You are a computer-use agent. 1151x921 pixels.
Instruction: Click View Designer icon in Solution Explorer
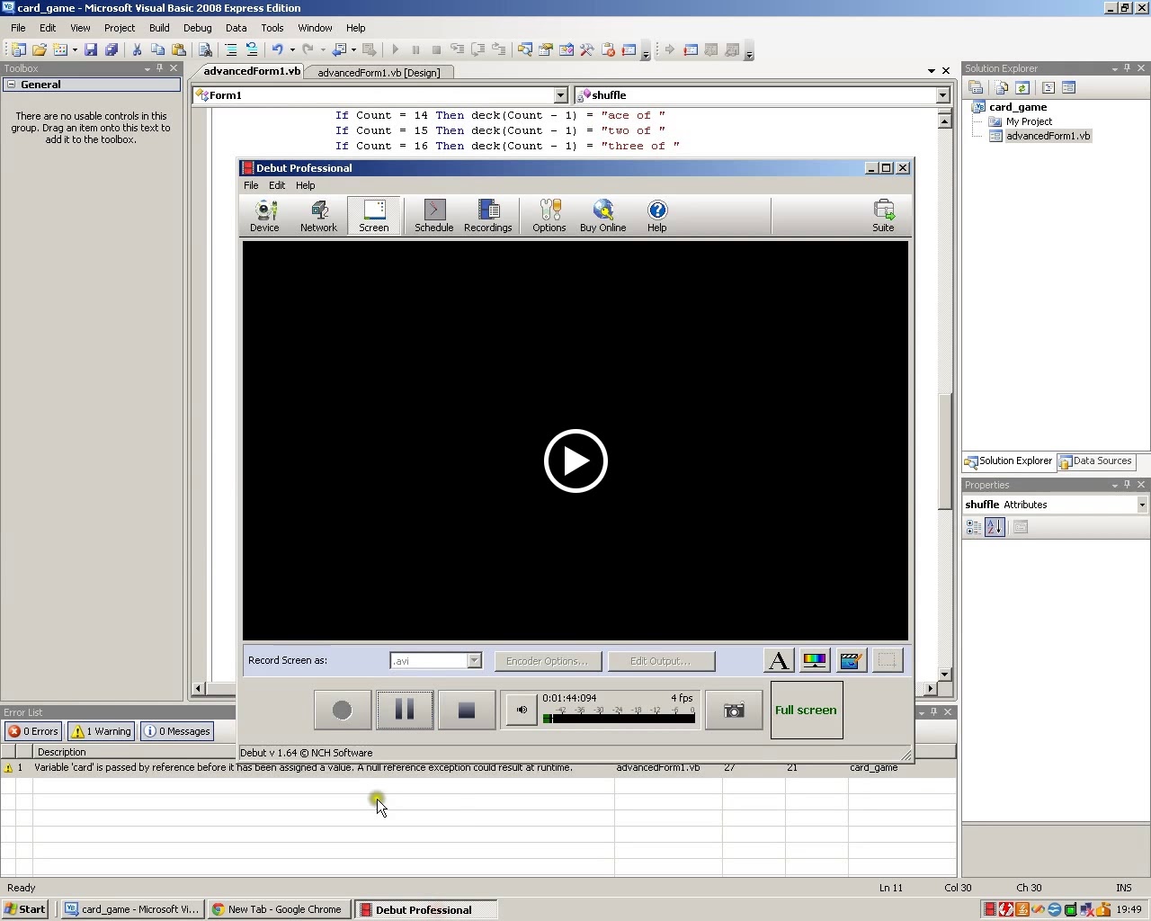click(1069, 88)
